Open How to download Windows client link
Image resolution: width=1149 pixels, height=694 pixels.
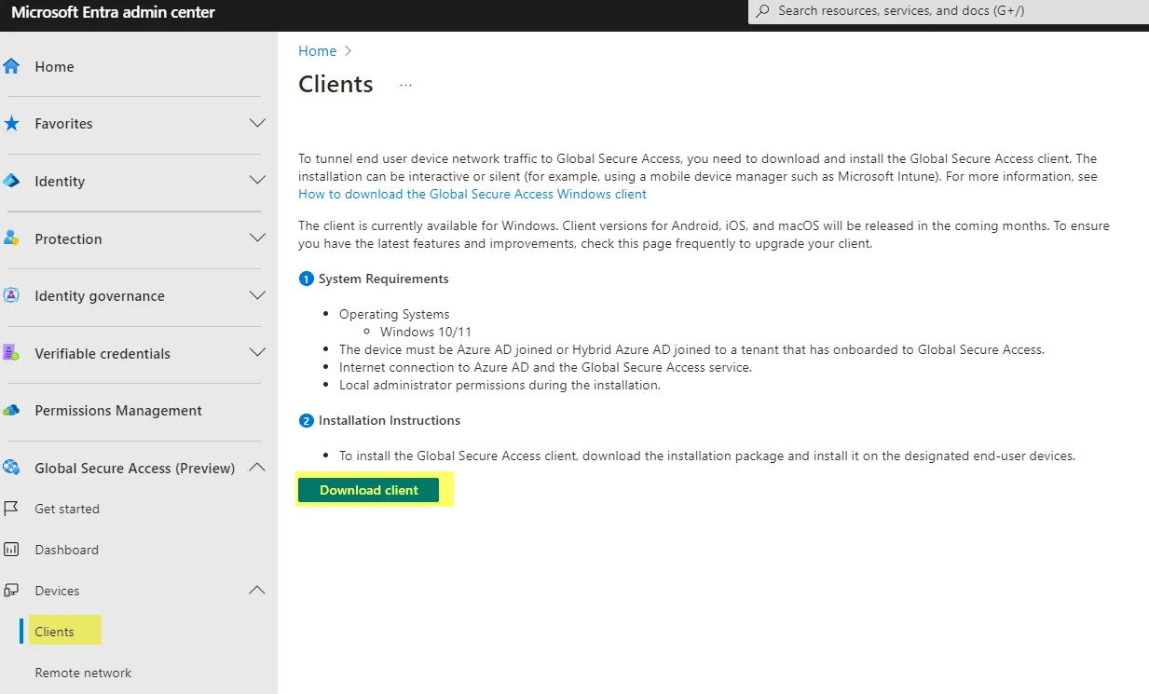[x=472, y=194]
